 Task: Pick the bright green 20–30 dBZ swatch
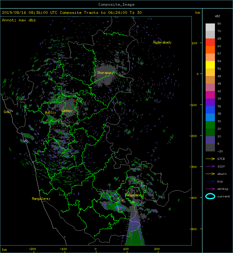210,125
